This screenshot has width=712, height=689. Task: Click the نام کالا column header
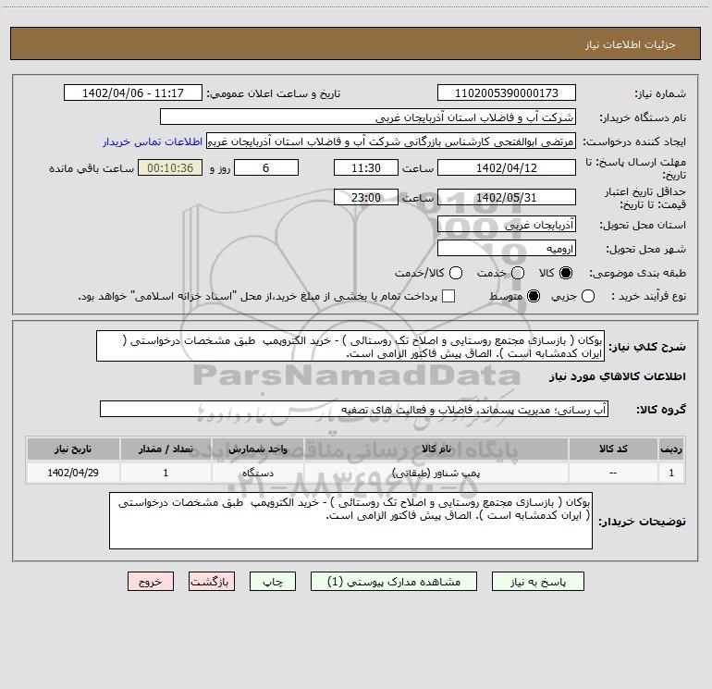pos(436,449)
